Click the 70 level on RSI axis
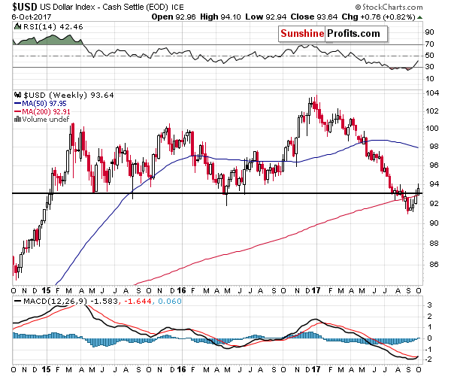The width and height of the screenshot is (451, 376). [429, 44]
